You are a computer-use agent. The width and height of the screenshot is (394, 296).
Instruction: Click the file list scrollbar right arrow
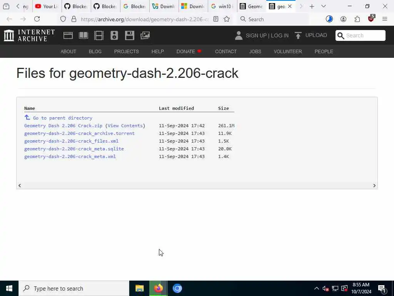374,185
